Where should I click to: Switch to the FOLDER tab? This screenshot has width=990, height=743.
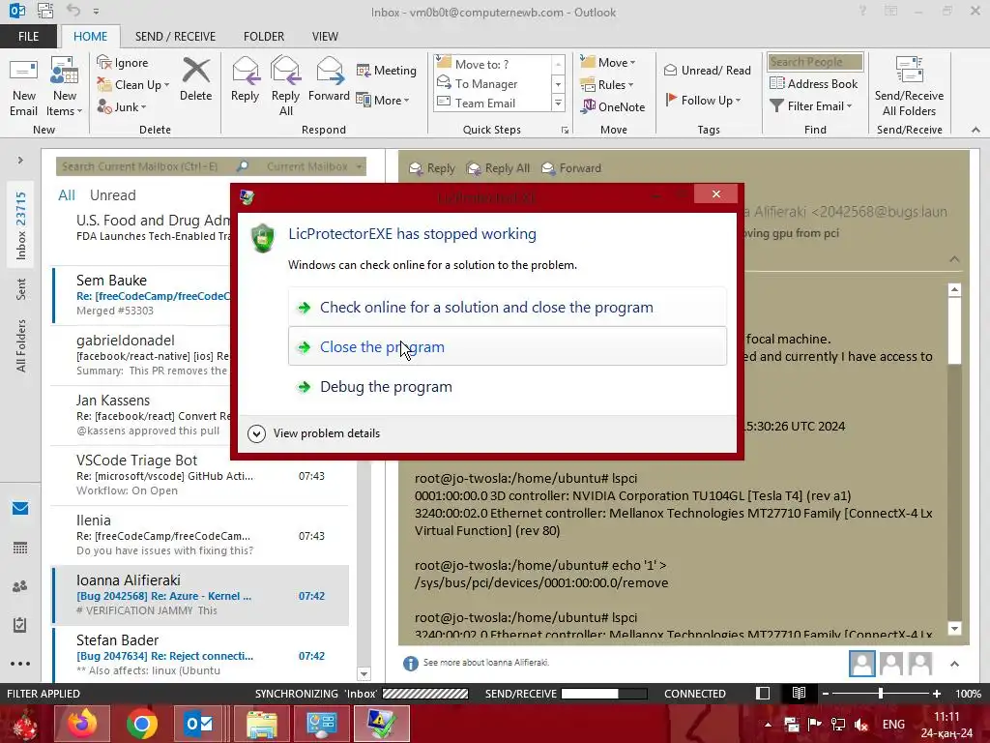click(264, 37)
